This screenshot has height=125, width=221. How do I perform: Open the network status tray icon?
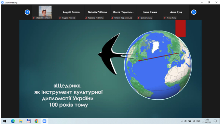click(194, 121)
